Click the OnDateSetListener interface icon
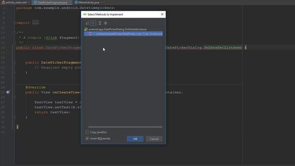The width and height of the screenshot is (295, 166). [86, 30]
